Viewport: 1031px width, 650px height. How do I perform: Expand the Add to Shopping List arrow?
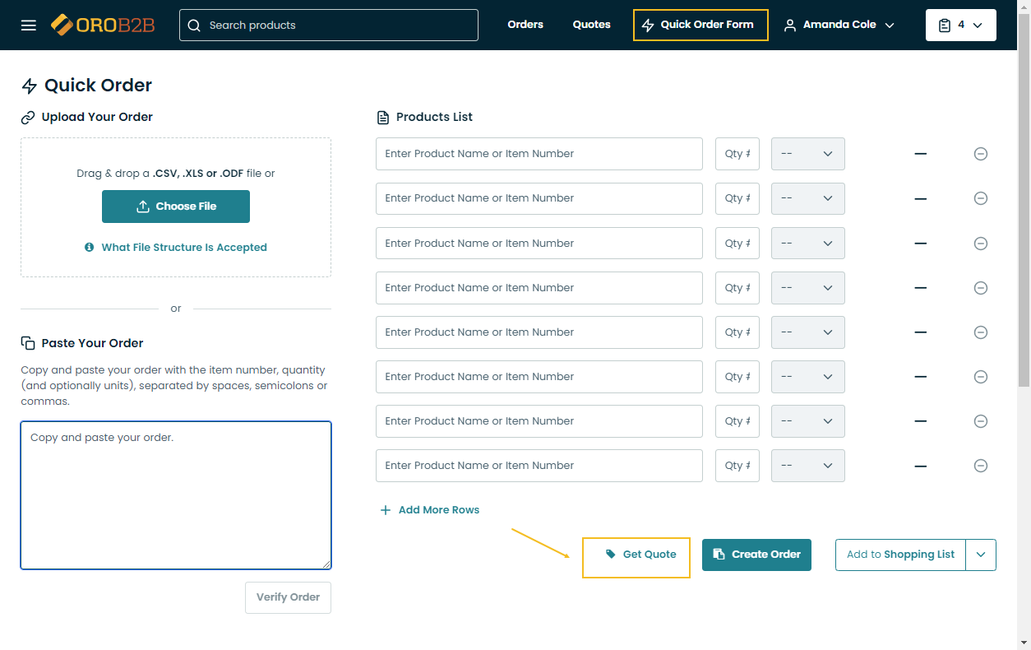tap(981, 555)
